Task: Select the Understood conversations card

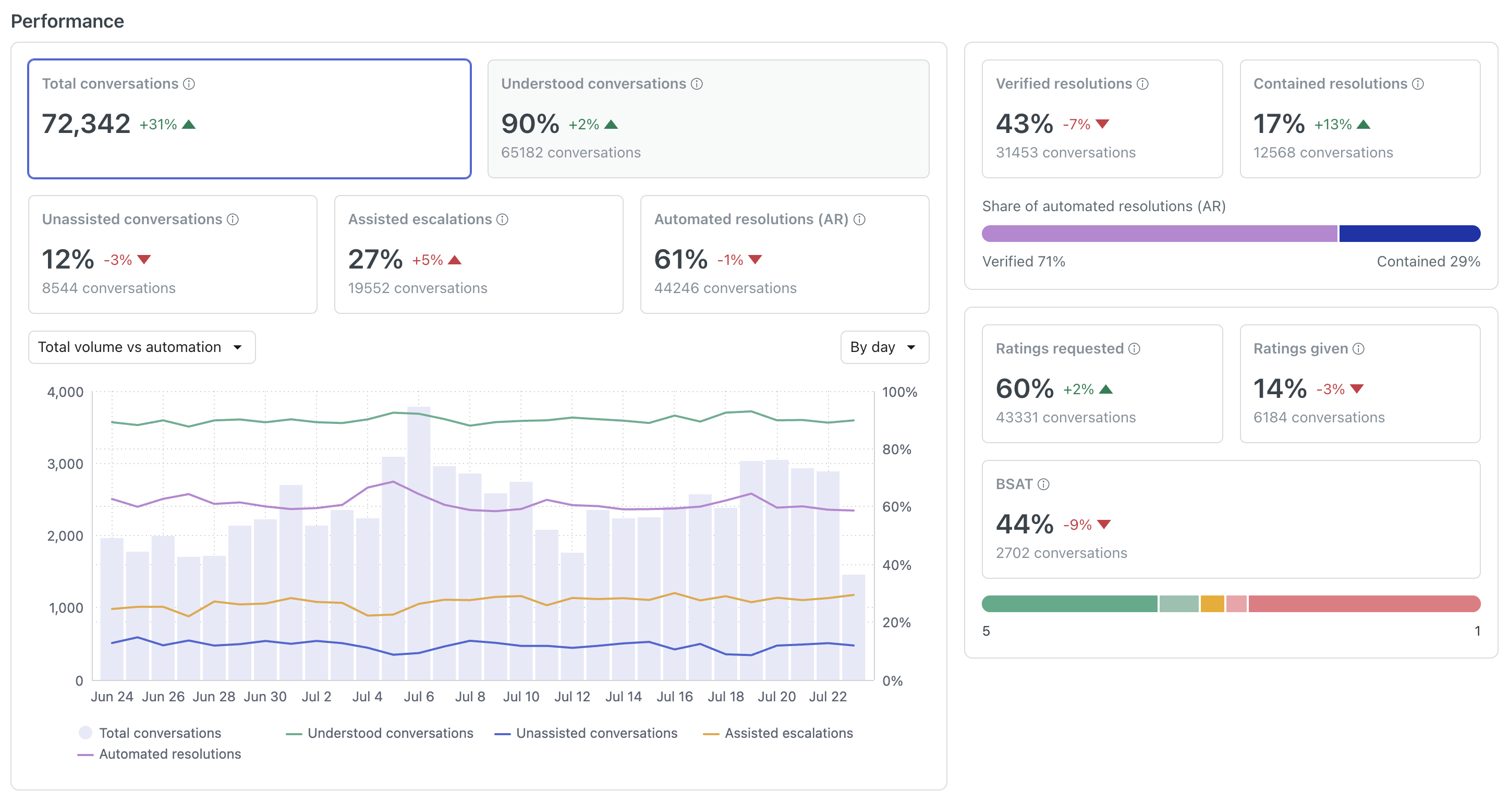Action: tap(708, 119)
